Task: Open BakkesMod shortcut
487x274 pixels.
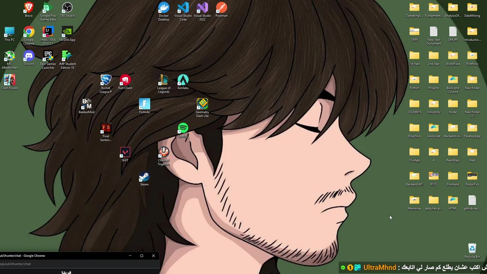Action: [86, 106]
